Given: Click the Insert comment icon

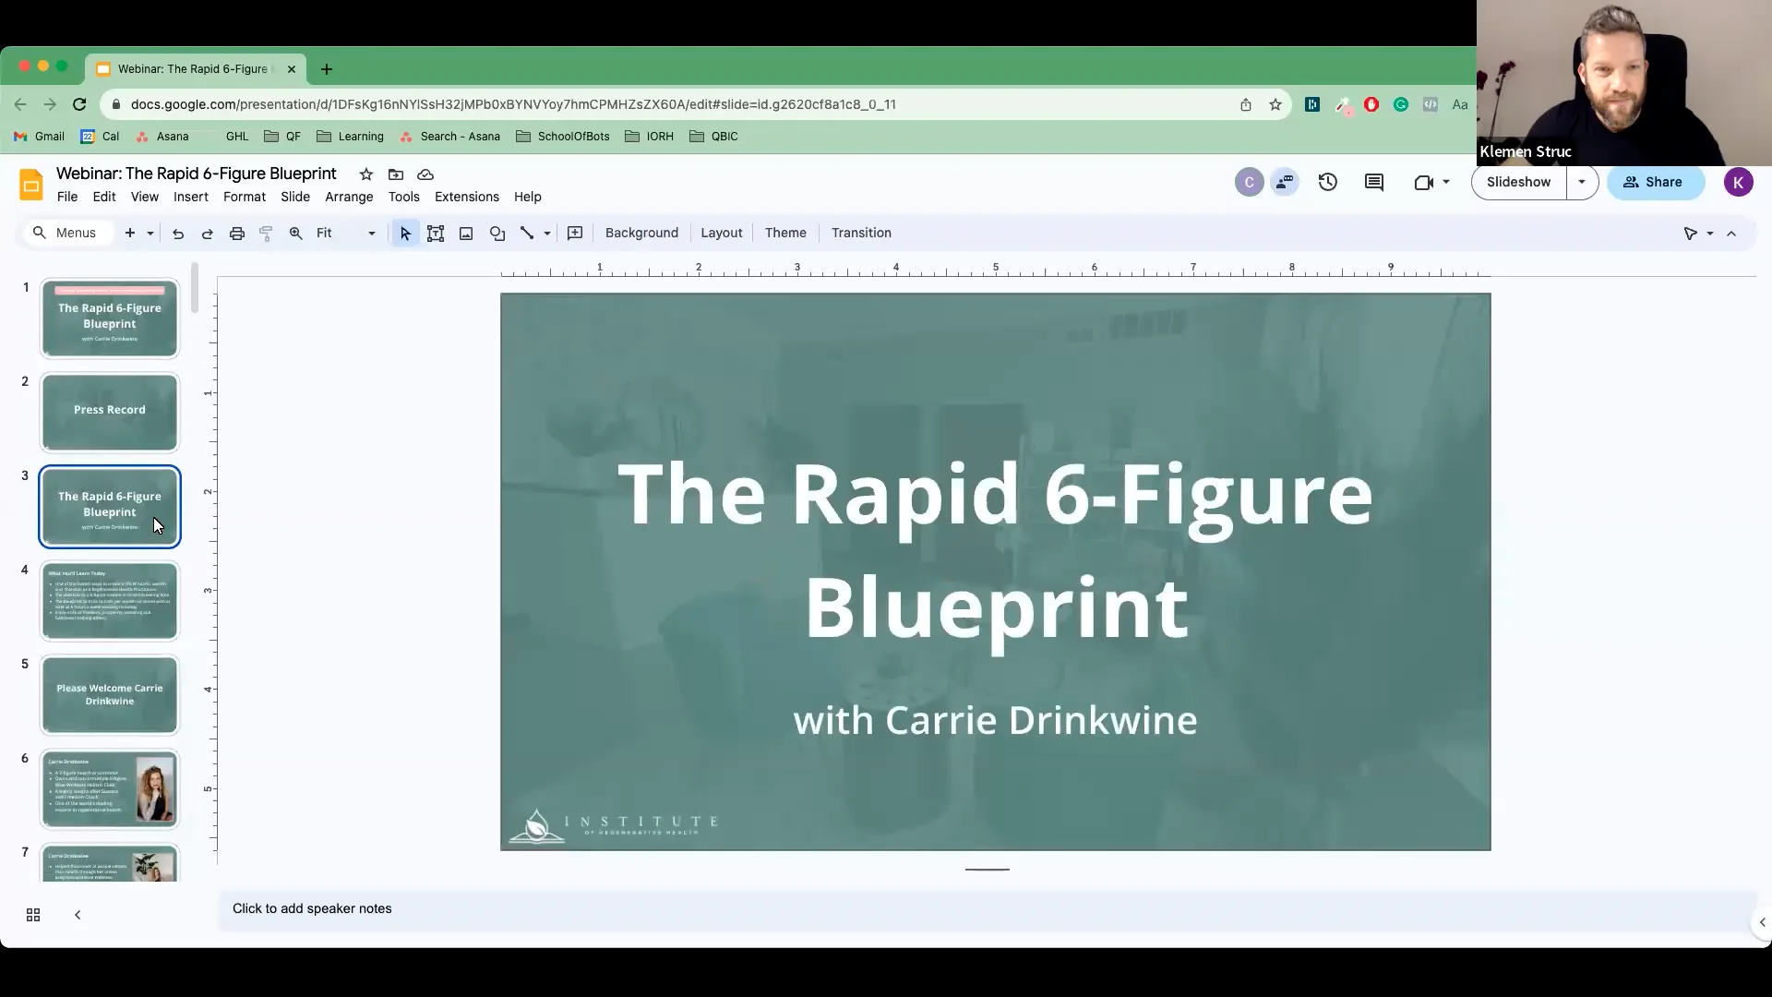Looking at the screenshot, I should coord(1373,182).
